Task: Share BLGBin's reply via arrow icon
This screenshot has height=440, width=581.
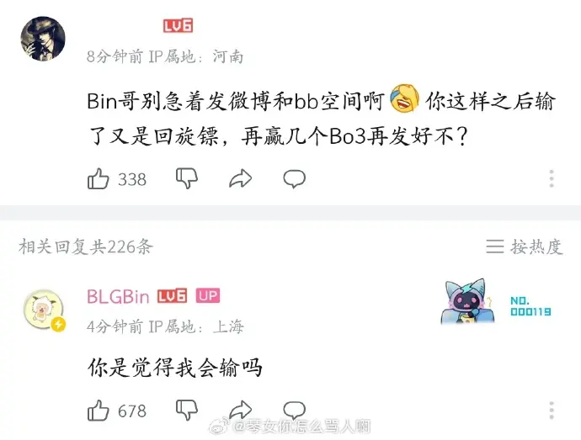Action: pos(241,410)
